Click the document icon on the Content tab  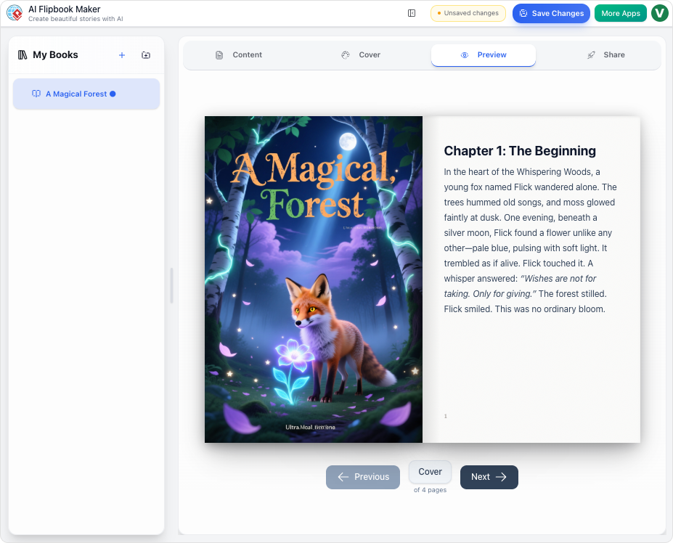[x=219, y=54]
